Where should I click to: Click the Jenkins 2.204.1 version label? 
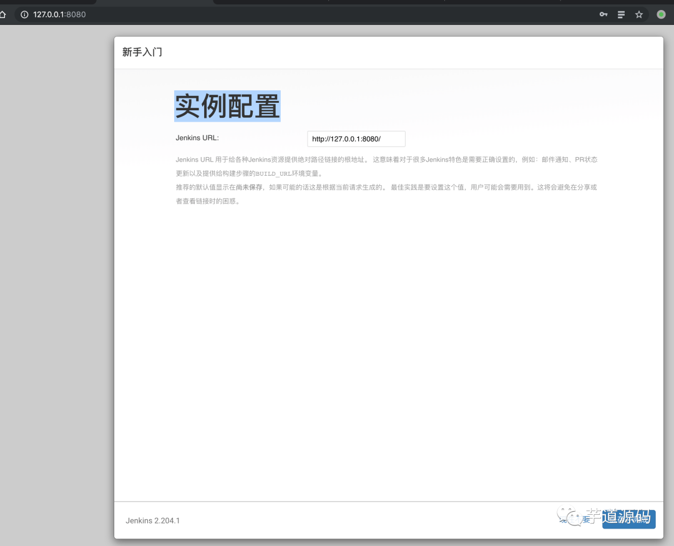tap(152, 520)
